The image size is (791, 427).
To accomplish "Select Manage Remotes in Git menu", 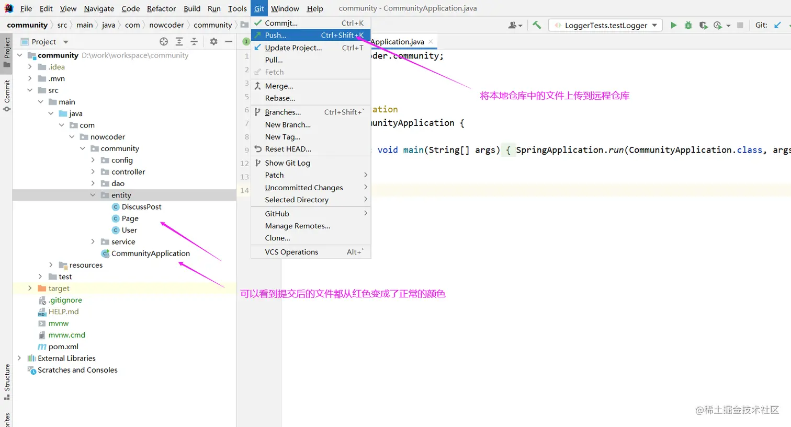I will tap(311, 226).
